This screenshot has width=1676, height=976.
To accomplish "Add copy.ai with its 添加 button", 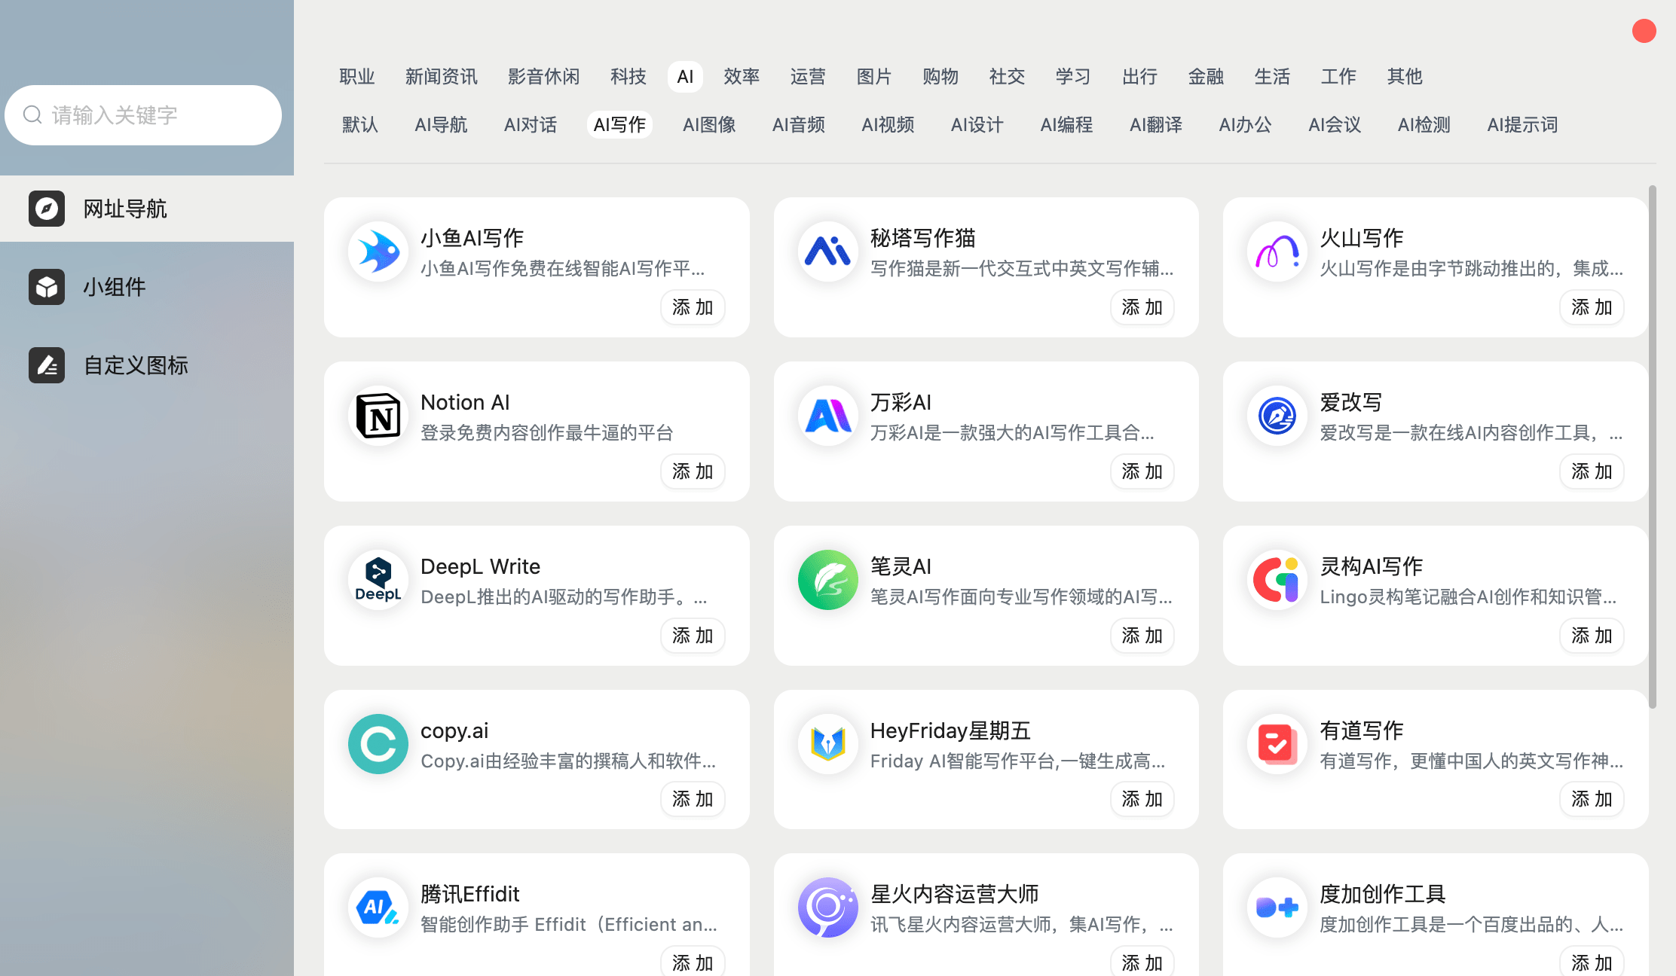I will click(693, 799).
